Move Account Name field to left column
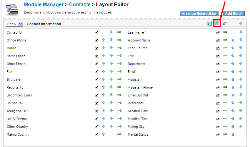 (x=225, y=40)
